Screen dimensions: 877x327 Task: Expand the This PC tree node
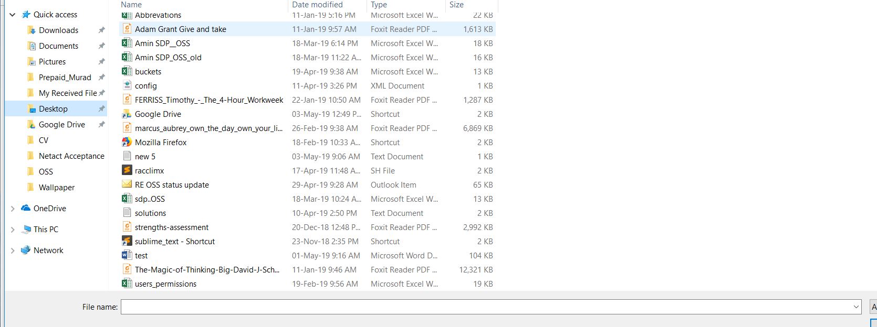13,230
